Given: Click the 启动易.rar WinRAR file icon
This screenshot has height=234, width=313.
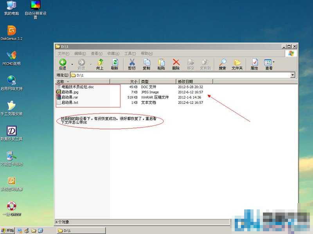Looking at the screenshot, I should coord(58,97).
